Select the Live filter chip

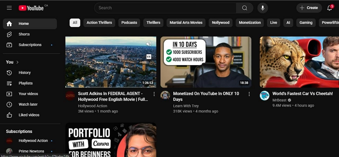(273, 23)
